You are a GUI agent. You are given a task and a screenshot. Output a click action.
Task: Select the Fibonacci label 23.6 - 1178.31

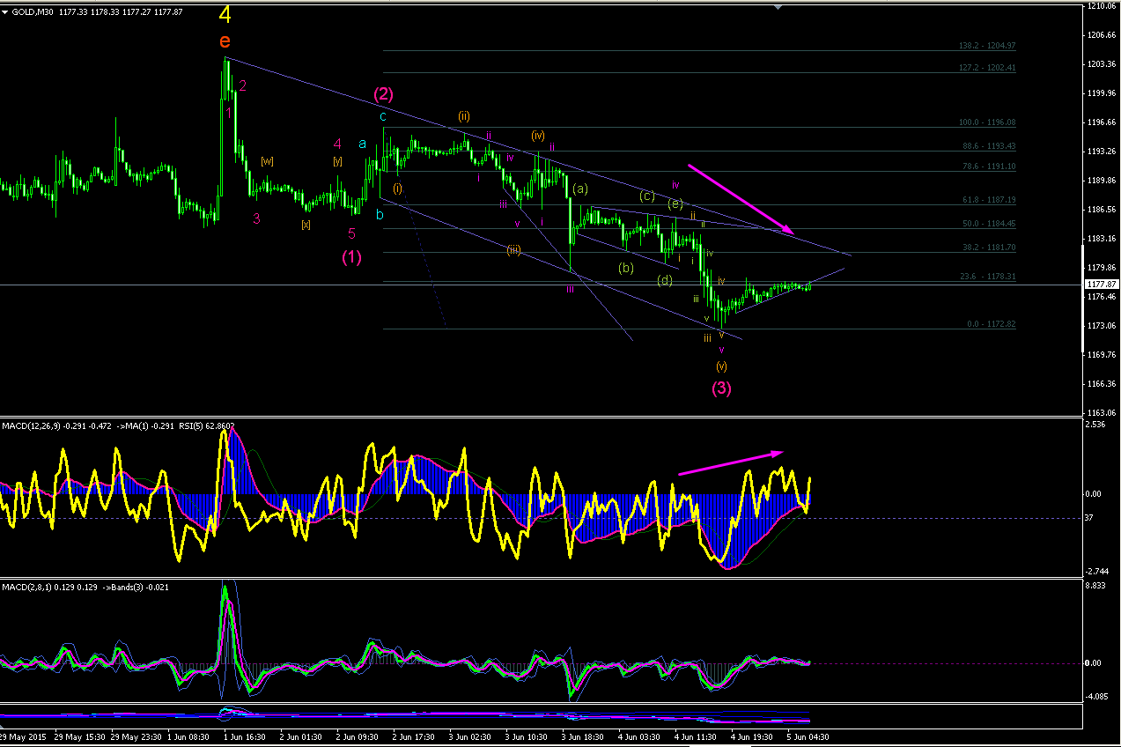988,276
